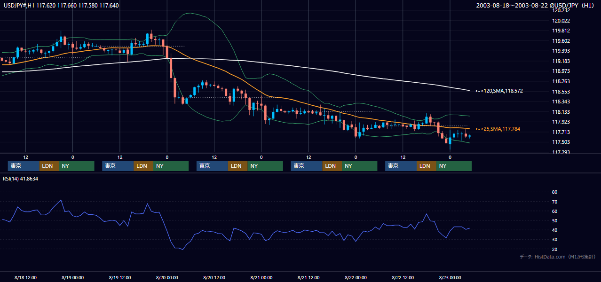The height and width of the screenshot is (282, 601).
Task: Click the 8/18 12:00 time axis label
Action: (x=25, y=277)
